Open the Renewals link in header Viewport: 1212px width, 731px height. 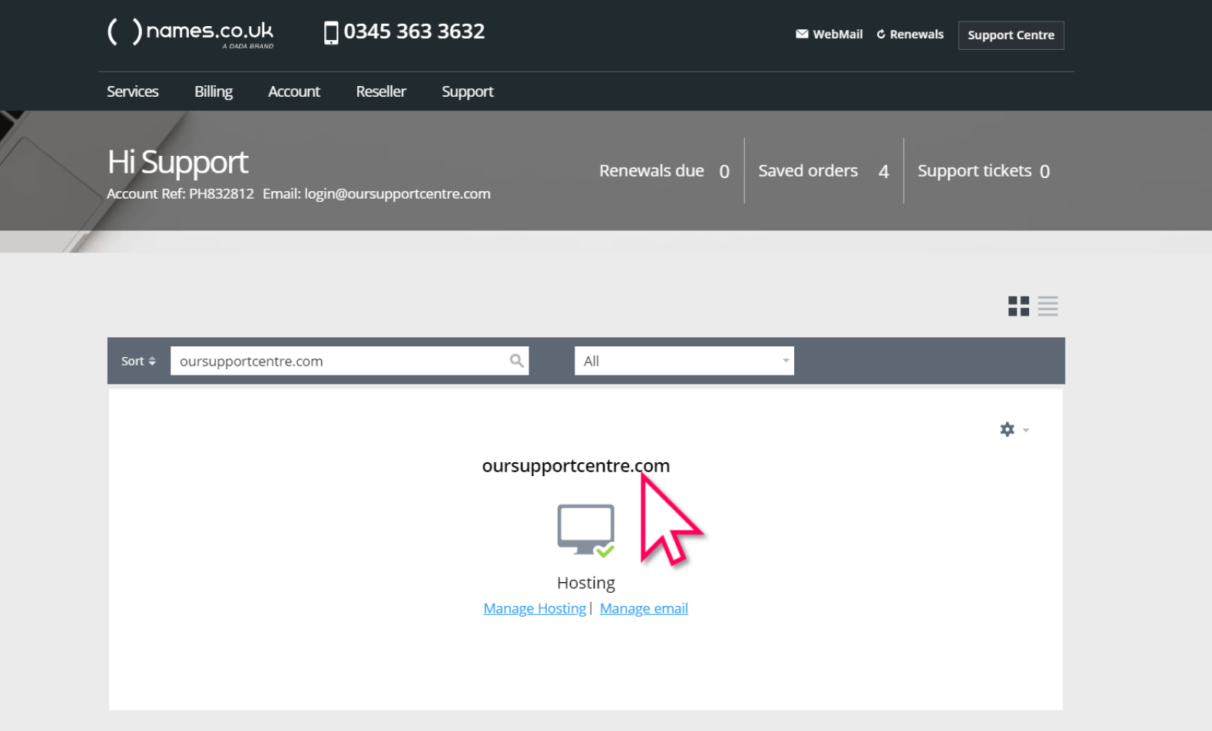pyautogui.click(x=916, y=35)
